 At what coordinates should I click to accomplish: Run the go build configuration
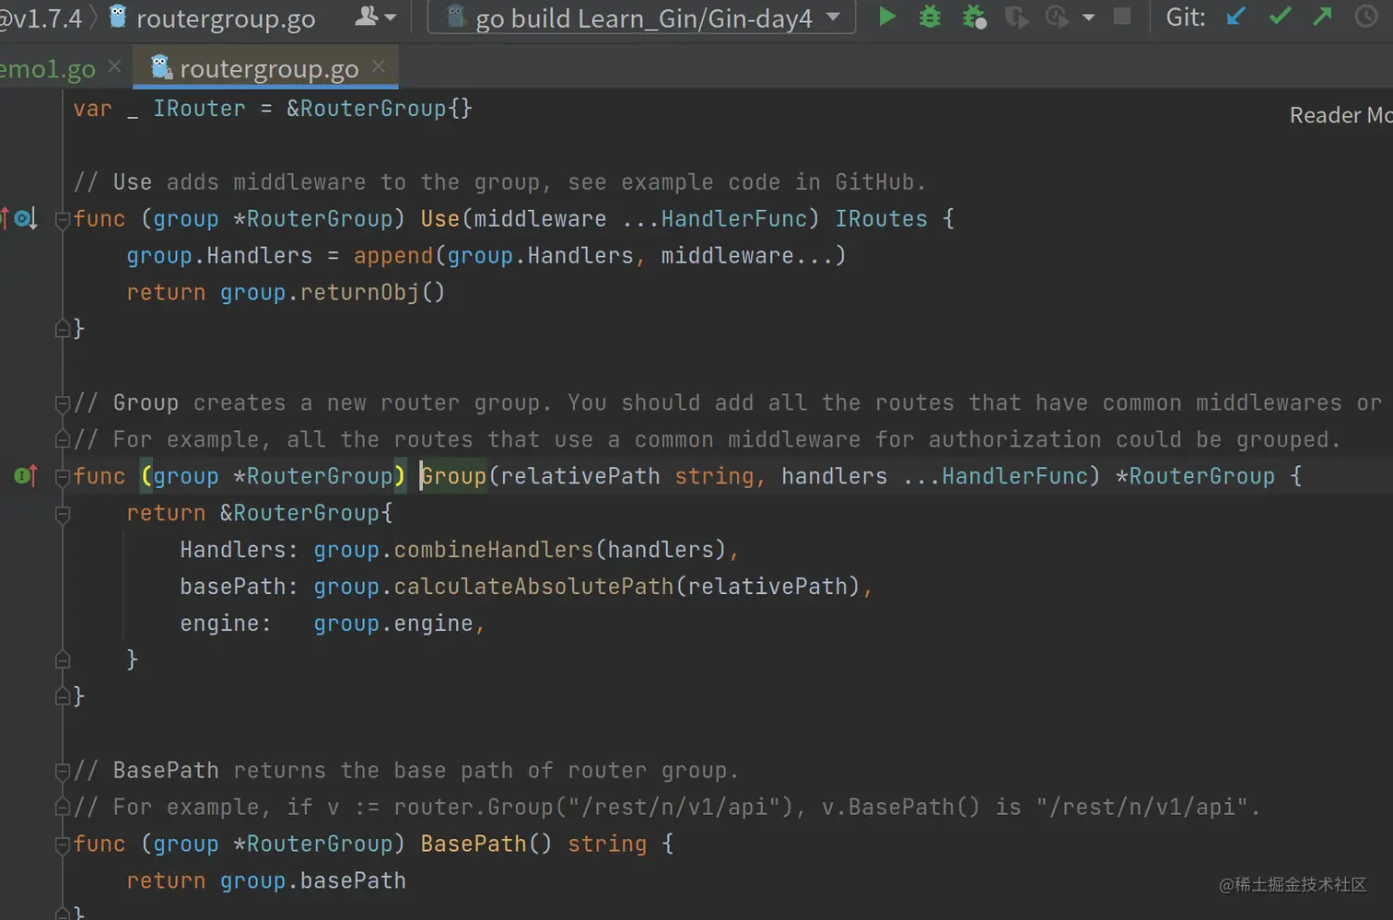coord(886,17)
